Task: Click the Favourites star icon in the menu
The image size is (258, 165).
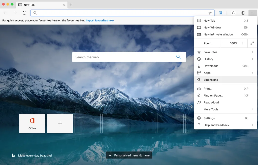Action: pos(199,52)
